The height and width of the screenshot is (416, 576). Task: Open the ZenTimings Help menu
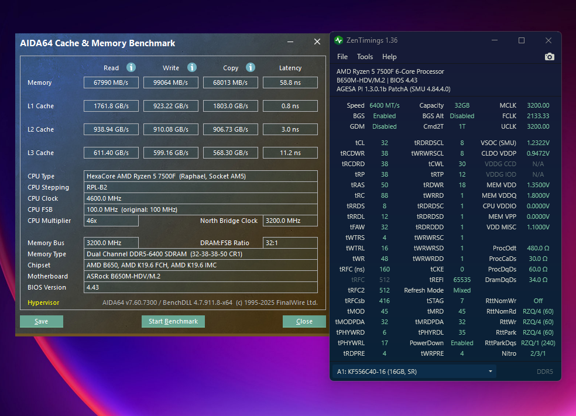[x=389, y=57]
